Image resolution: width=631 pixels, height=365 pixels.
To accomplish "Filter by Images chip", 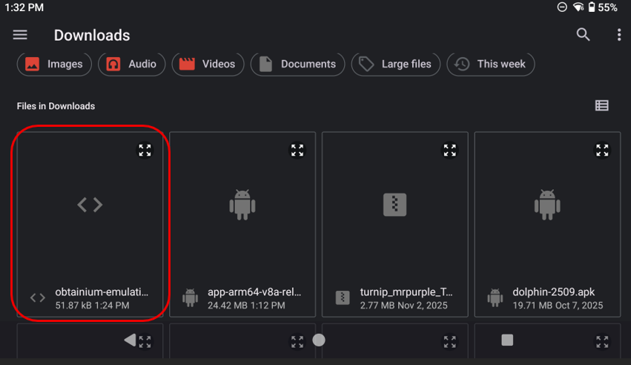I will coord(54,64).
